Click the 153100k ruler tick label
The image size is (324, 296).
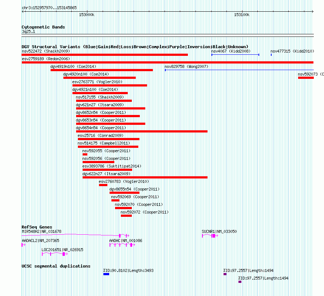(242, 15)
